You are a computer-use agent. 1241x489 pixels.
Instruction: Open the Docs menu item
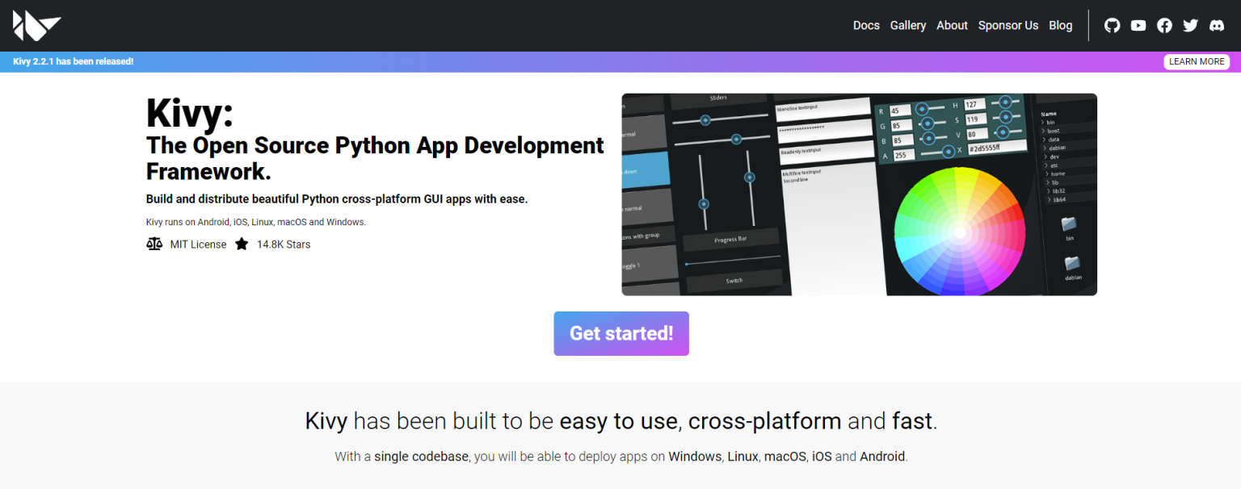[866, 26]
